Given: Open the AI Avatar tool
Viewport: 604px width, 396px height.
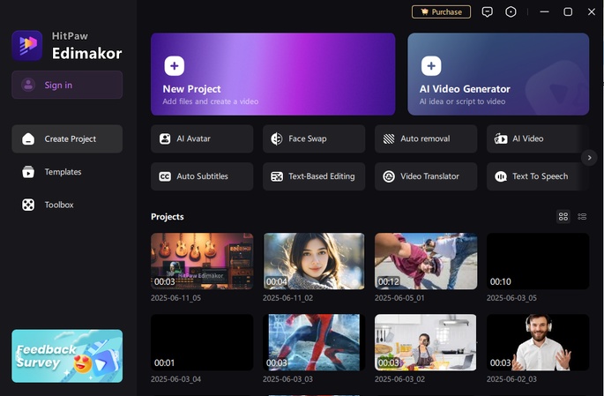Looking at the screenshot, I should tap(202, 138).
